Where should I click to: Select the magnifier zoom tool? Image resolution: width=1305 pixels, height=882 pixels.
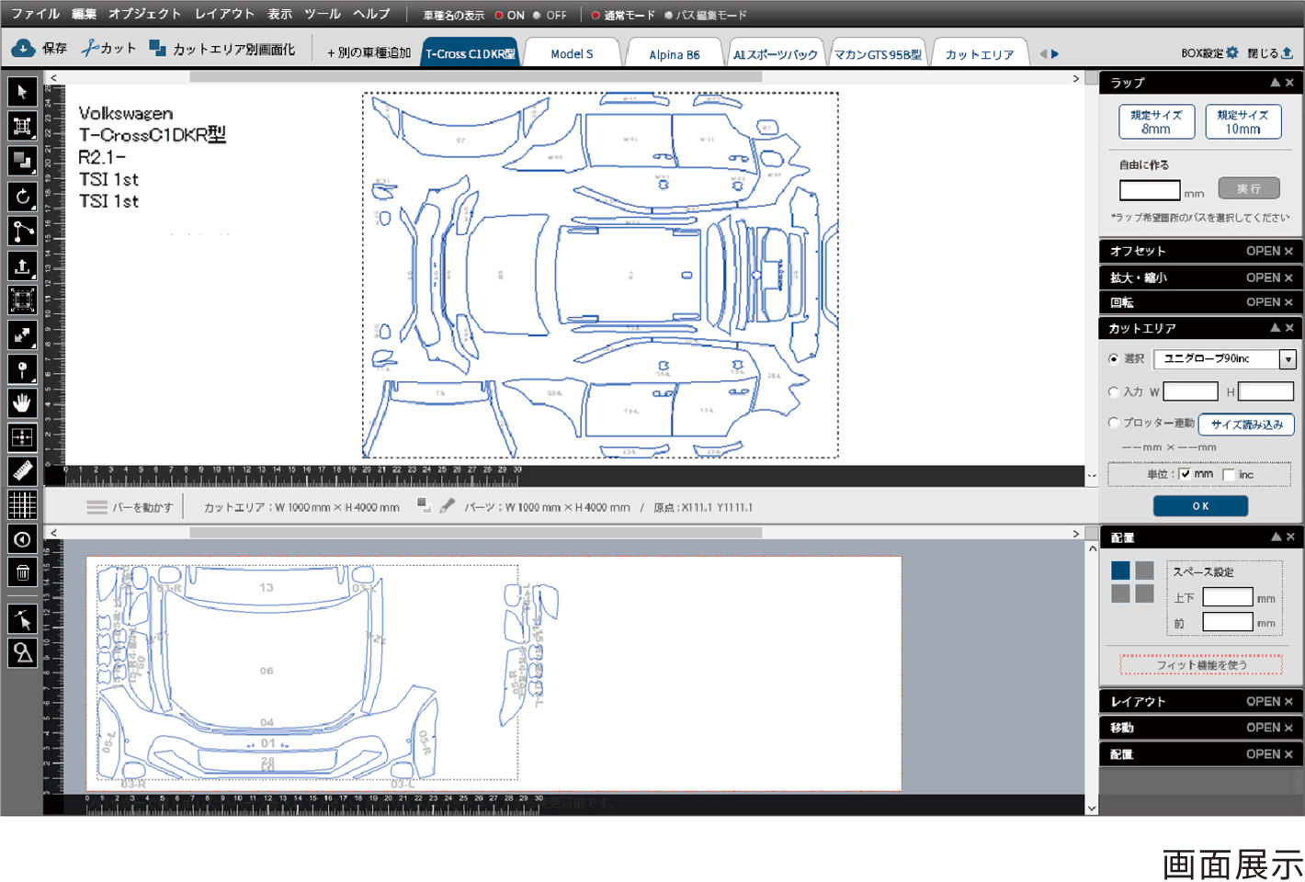coord(22,652)
